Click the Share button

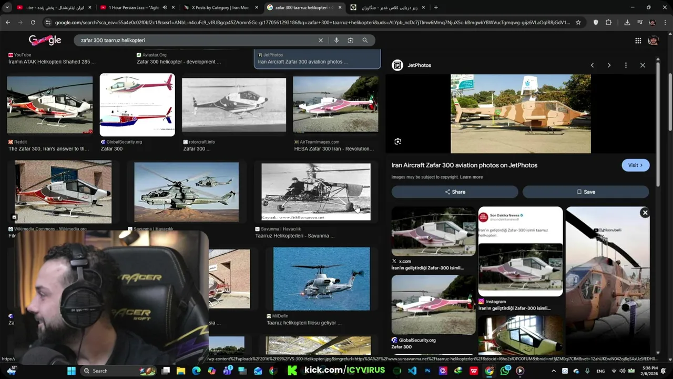[455, 192]
